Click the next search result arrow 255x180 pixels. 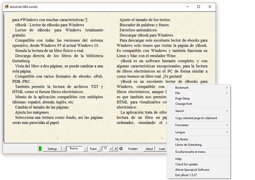(85, 149)
